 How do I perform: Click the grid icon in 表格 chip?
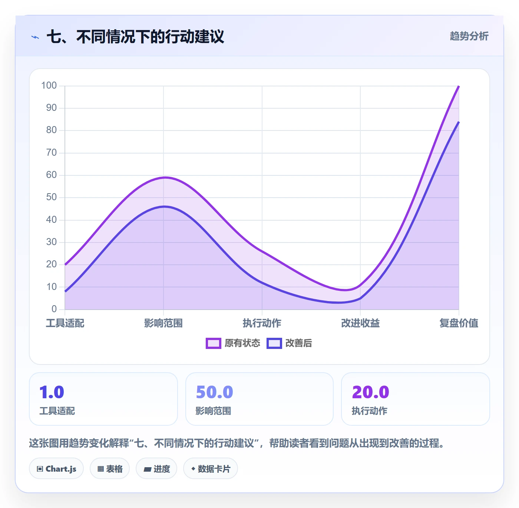[100, 469]
